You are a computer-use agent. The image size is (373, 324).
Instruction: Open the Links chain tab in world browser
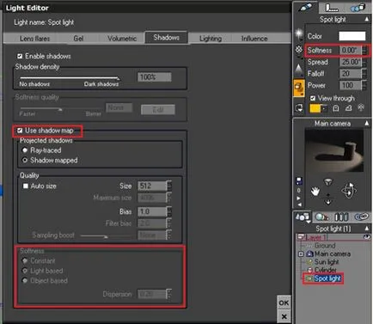point(361,217)
